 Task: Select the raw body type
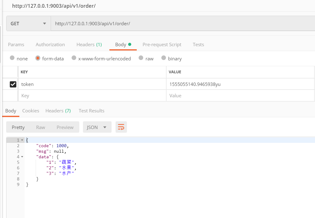(141, 58)
